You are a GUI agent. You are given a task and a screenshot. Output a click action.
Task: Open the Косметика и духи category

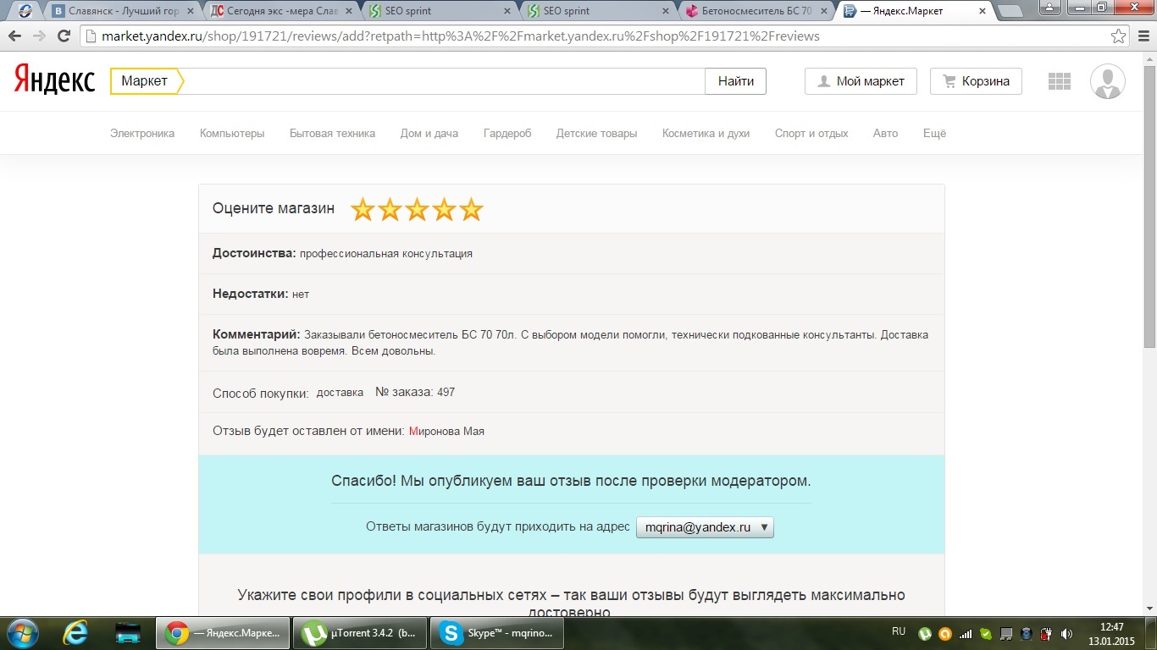click(x=706, y=133)
